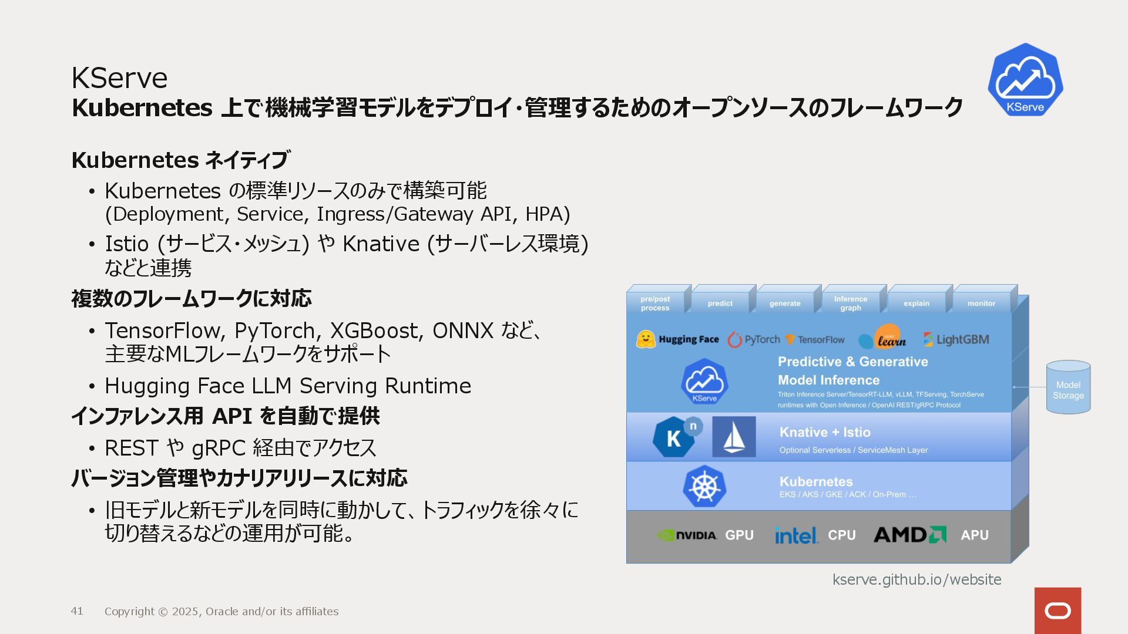Click the PyTorch flame logo
Viewport: 1128px width, 634px height.
point(735,340)
